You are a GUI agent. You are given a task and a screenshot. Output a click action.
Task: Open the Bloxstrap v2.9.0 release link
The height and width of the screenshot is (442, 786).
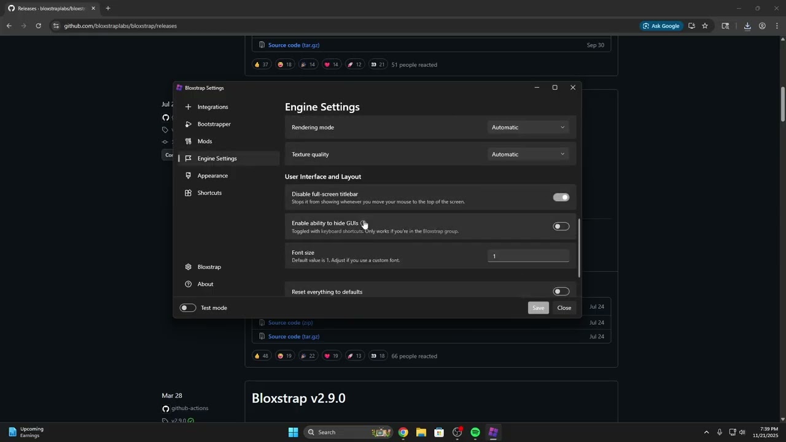pos(298,398)
